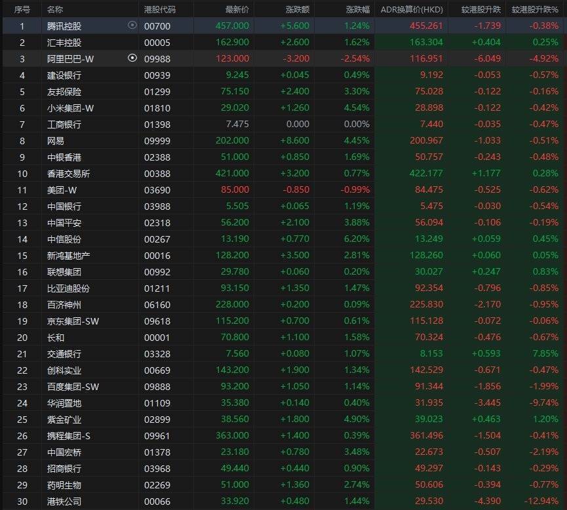Image resolution: width=567 pixels, height=510 pixels.
Task: Select stock name 中信股份
Action: click(x=64, y=239)
